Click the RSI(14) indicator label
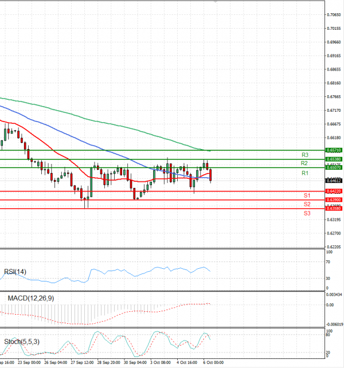Image resolution: width=344 pixels, height=368 pixels. click(15, 272)
